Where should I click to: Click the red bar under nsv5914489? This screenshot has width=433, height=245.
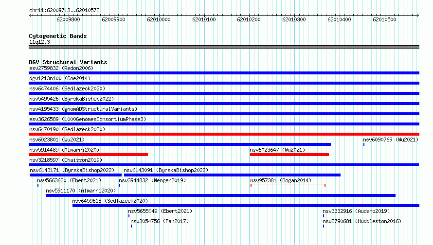89,155
